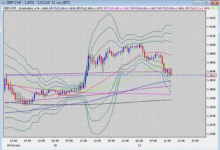Click the 1.3900 price axis label
Image resolution: width=220 pixels, height=150 pixels.
click(x=211, y=134)
